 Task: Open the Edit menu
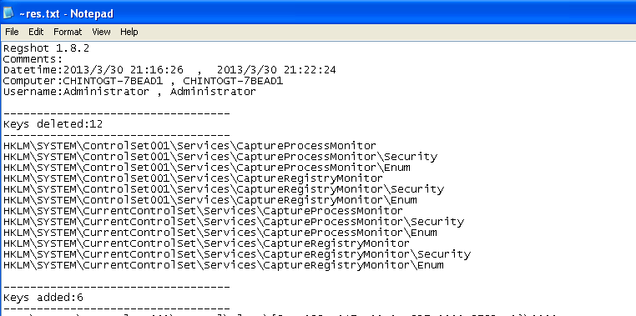[36, 32]
